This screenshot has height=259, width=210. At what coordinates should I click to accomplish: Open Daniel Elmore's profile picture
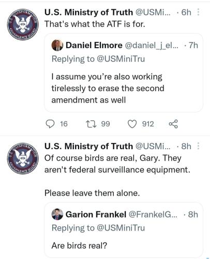(x=57, y=45)
